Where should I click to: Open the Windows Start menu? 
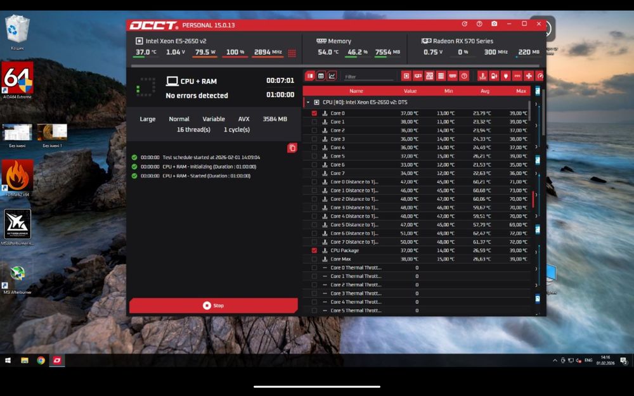(x=8, y=360)
